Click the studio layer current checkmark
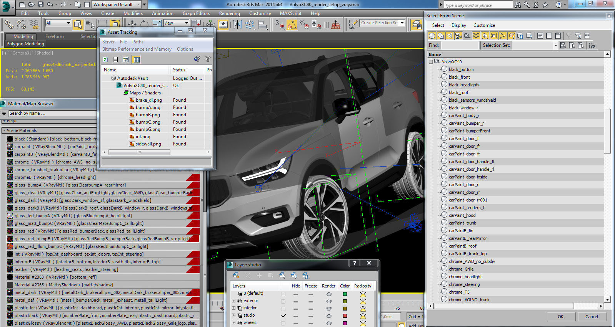 (283, 315)
